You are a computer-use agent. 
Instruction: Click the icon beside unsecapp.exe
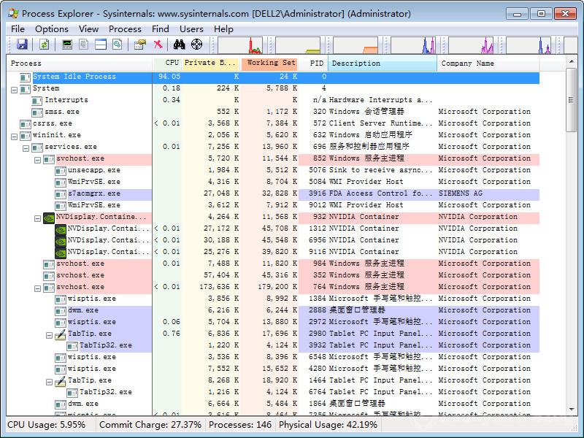61,171
